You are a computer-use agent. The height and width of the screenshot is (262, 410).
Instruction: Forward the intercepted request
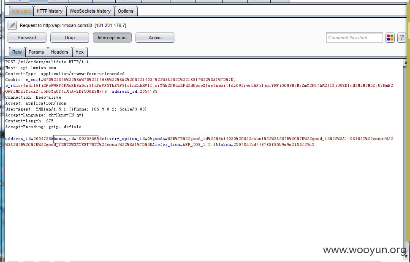[x=27, y=38]
